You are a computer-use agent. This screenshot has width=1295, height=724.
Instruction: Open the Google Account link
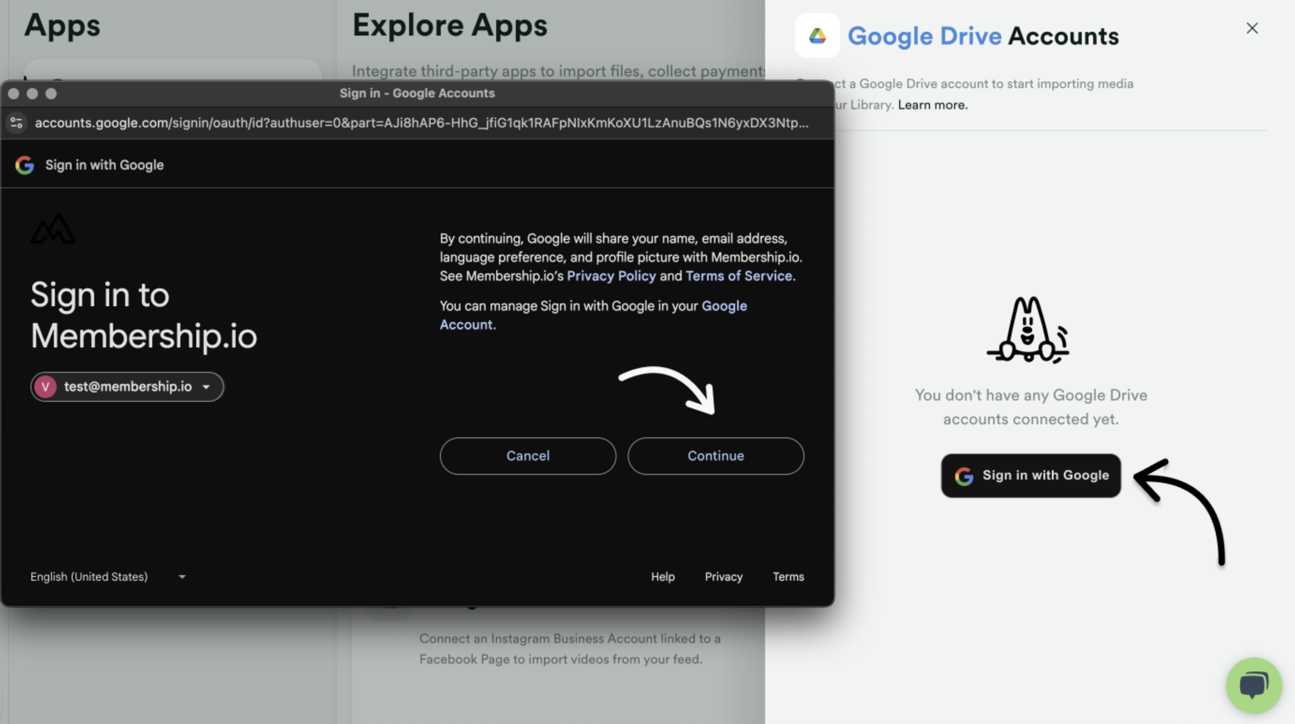pyautogui.click(x=593, y=315)
